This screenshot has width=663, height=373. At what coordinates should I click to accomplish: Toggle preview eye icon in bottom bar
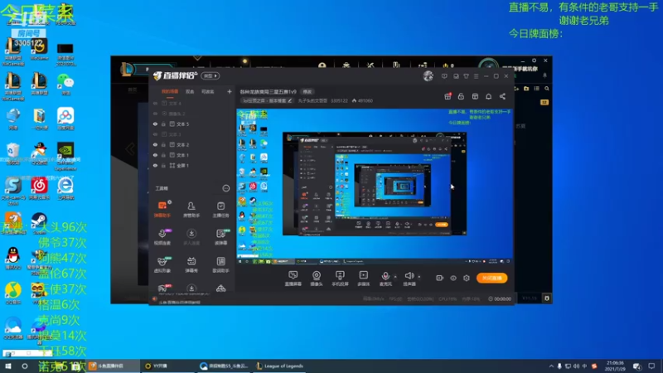coord(452,278)
